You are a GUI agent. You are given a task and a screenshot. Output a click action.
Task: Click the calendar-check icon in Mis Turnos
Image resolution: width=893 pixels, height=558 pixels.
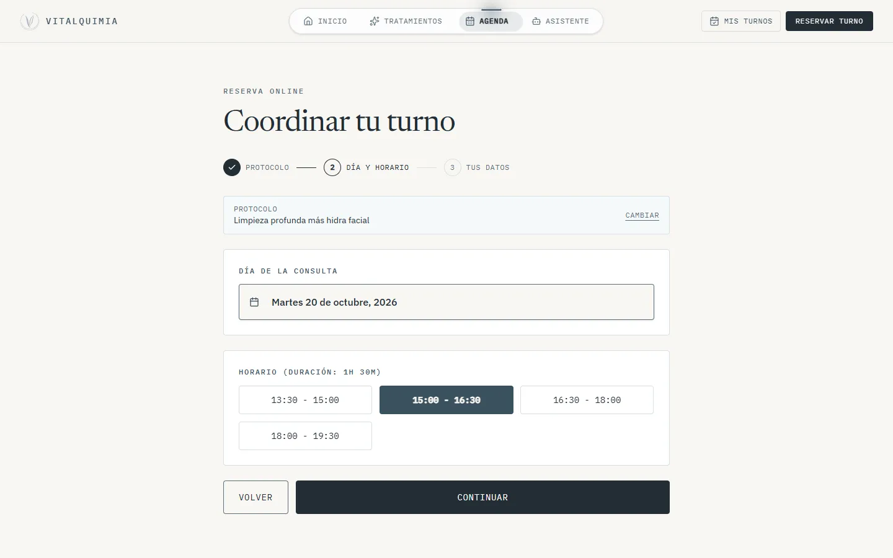point(714,21)
